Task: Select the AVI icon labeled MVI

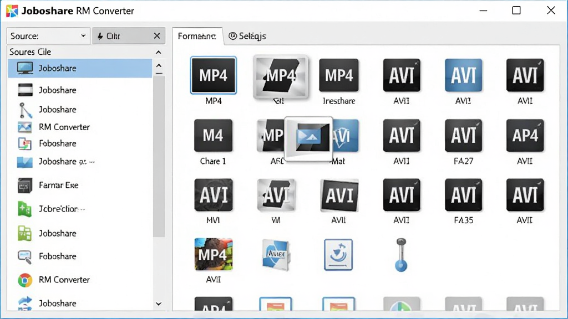Action: point(214,195)
